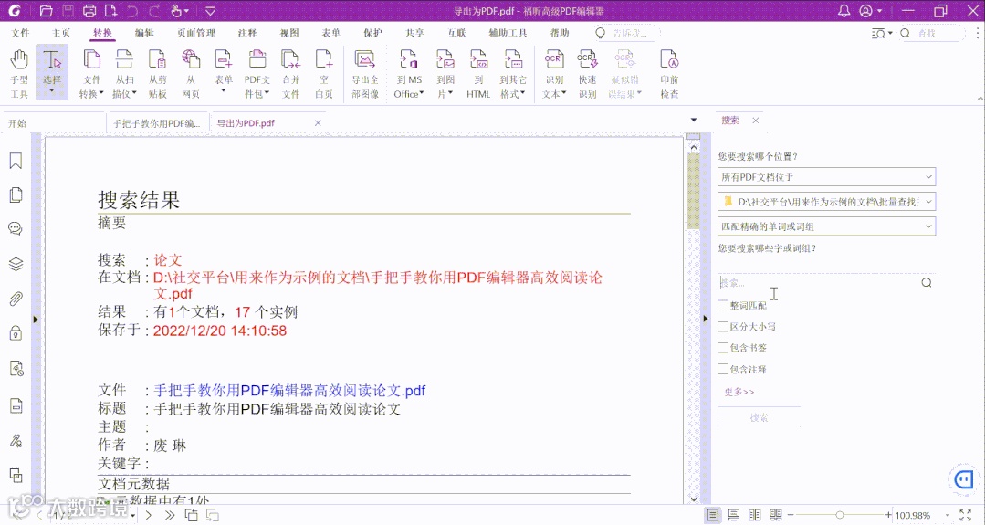Switch to document tab 手把手教你用PDF编...
This screenshot has height=525, width=985.
click(157, 123)
